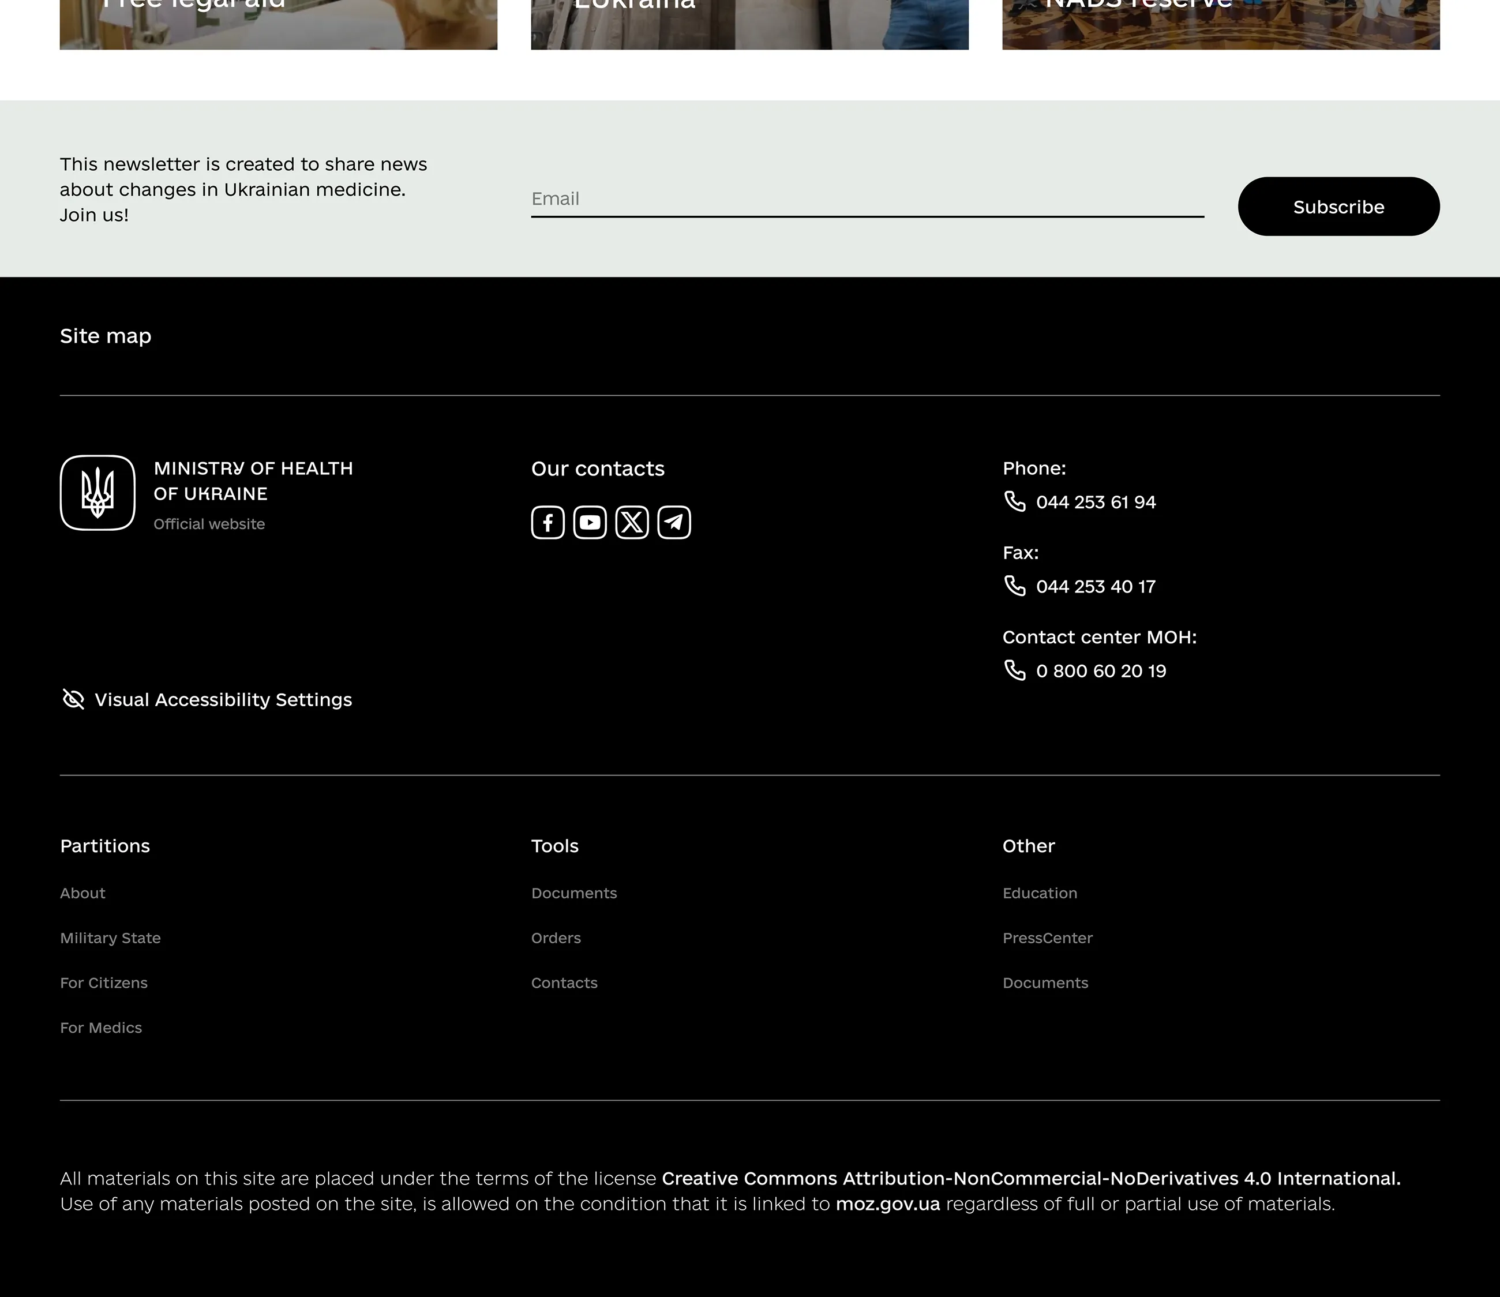Open For Medics link
The image size is (1500, 1297).
tap(100, 1028)
